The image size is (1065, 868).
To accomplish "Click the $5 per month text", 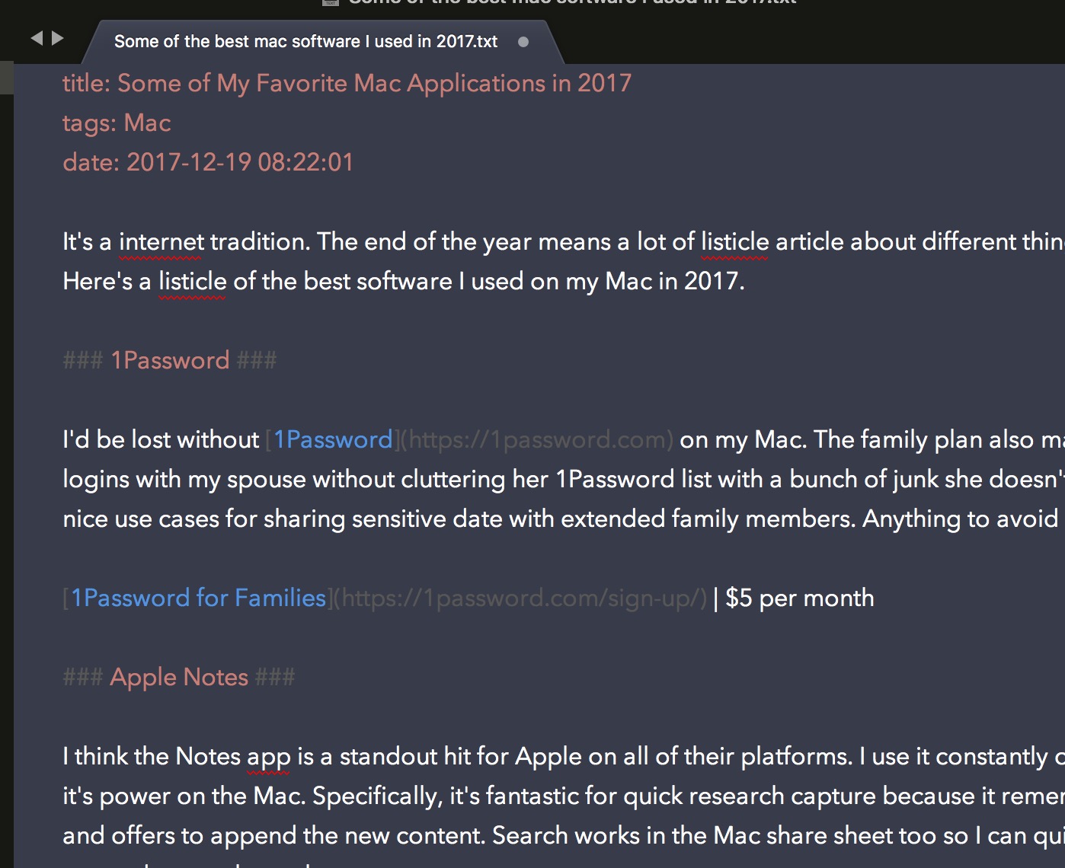I will [x=800, y=598].
